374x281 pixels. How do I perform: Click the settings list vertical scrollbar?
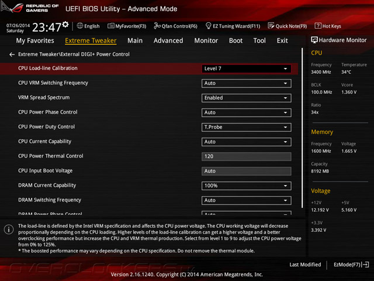click(302, 128)
